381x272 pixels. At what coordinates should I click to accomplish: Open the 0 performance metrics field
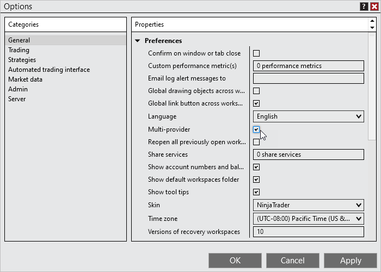(309, 66)
